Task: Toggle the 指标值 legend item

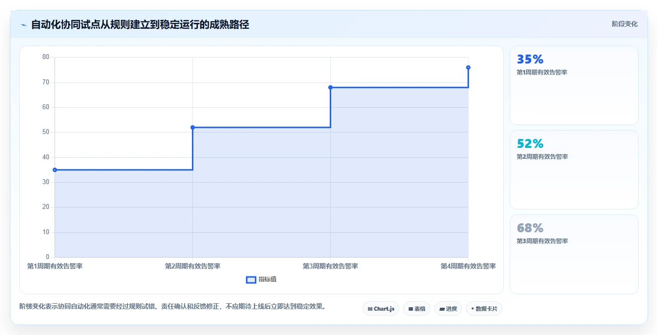Action: (261, 279)
